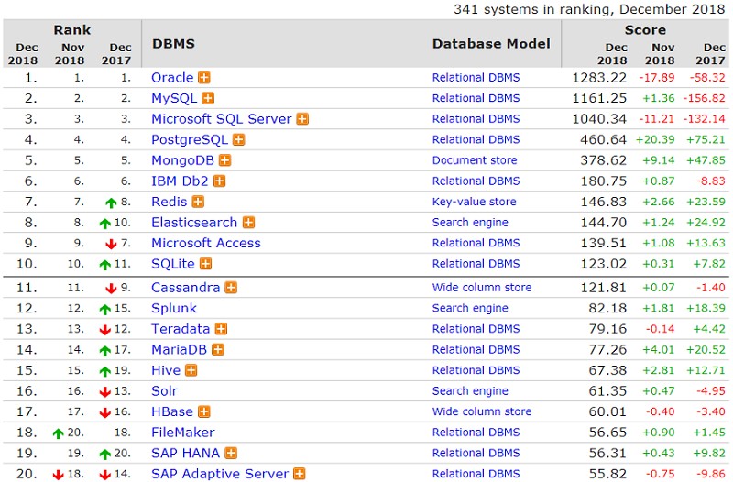The height and width of the screenshot is (482, 733).
Task: Click the plus icon next to MySQL
Action: pos(208,98)
